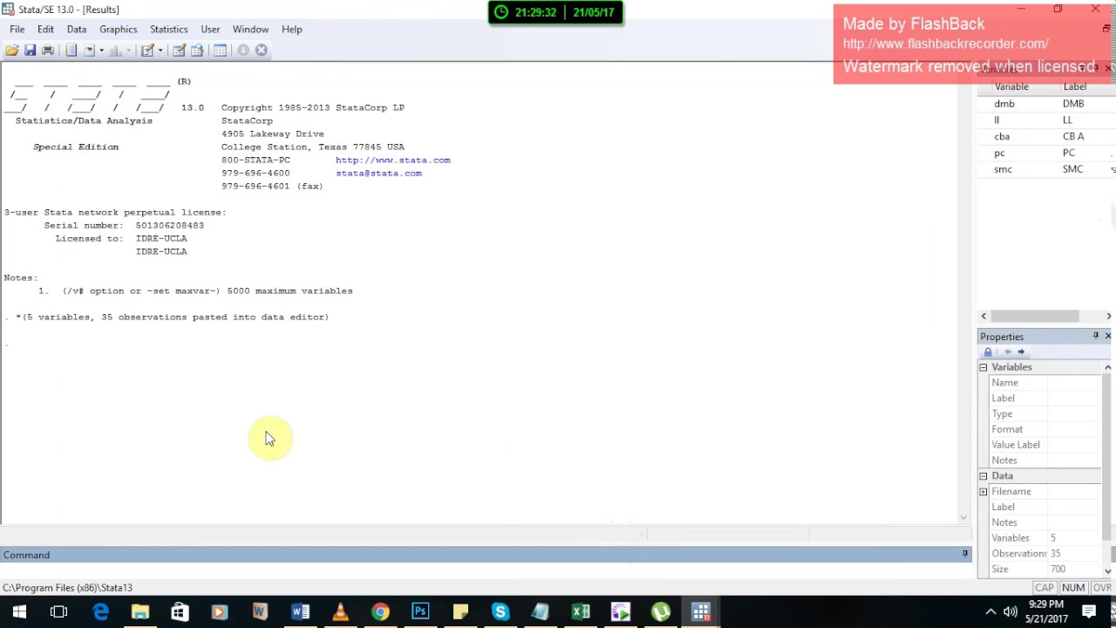This screenshot has height=628, width=1116.
Task: Click the Graph bar chart toolbar icon
Action: 116,50
